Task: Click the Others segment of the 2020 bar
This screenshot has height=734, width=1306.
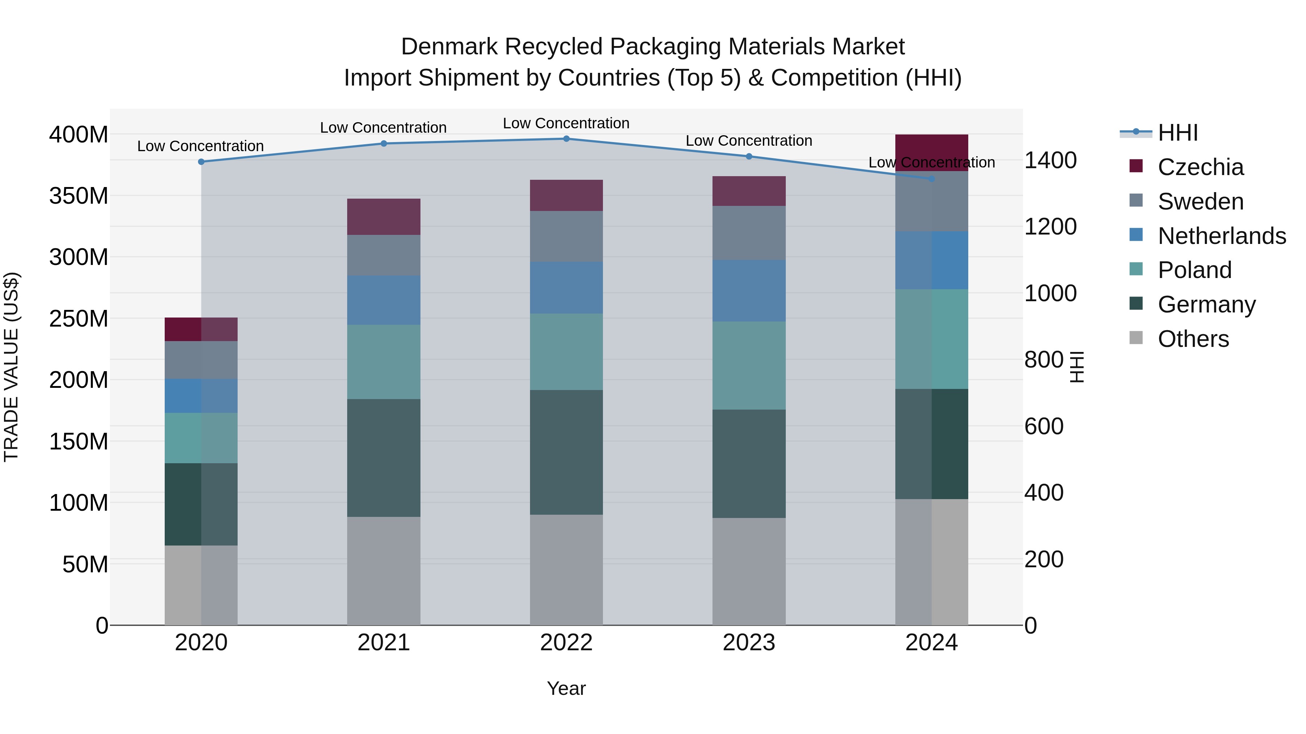Action: point(201,585)
